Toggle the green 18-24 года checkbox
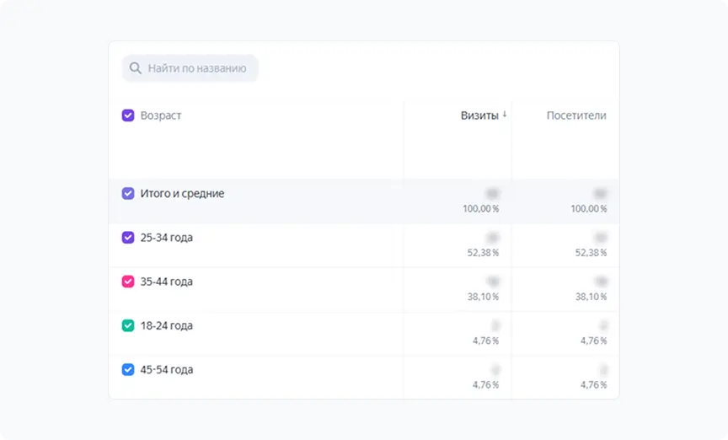Viewport: 728px width, 440px height. 128,325
